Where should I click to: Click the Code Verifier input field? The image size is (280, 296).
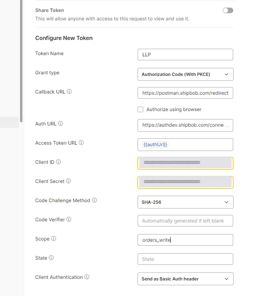(185, 221)
